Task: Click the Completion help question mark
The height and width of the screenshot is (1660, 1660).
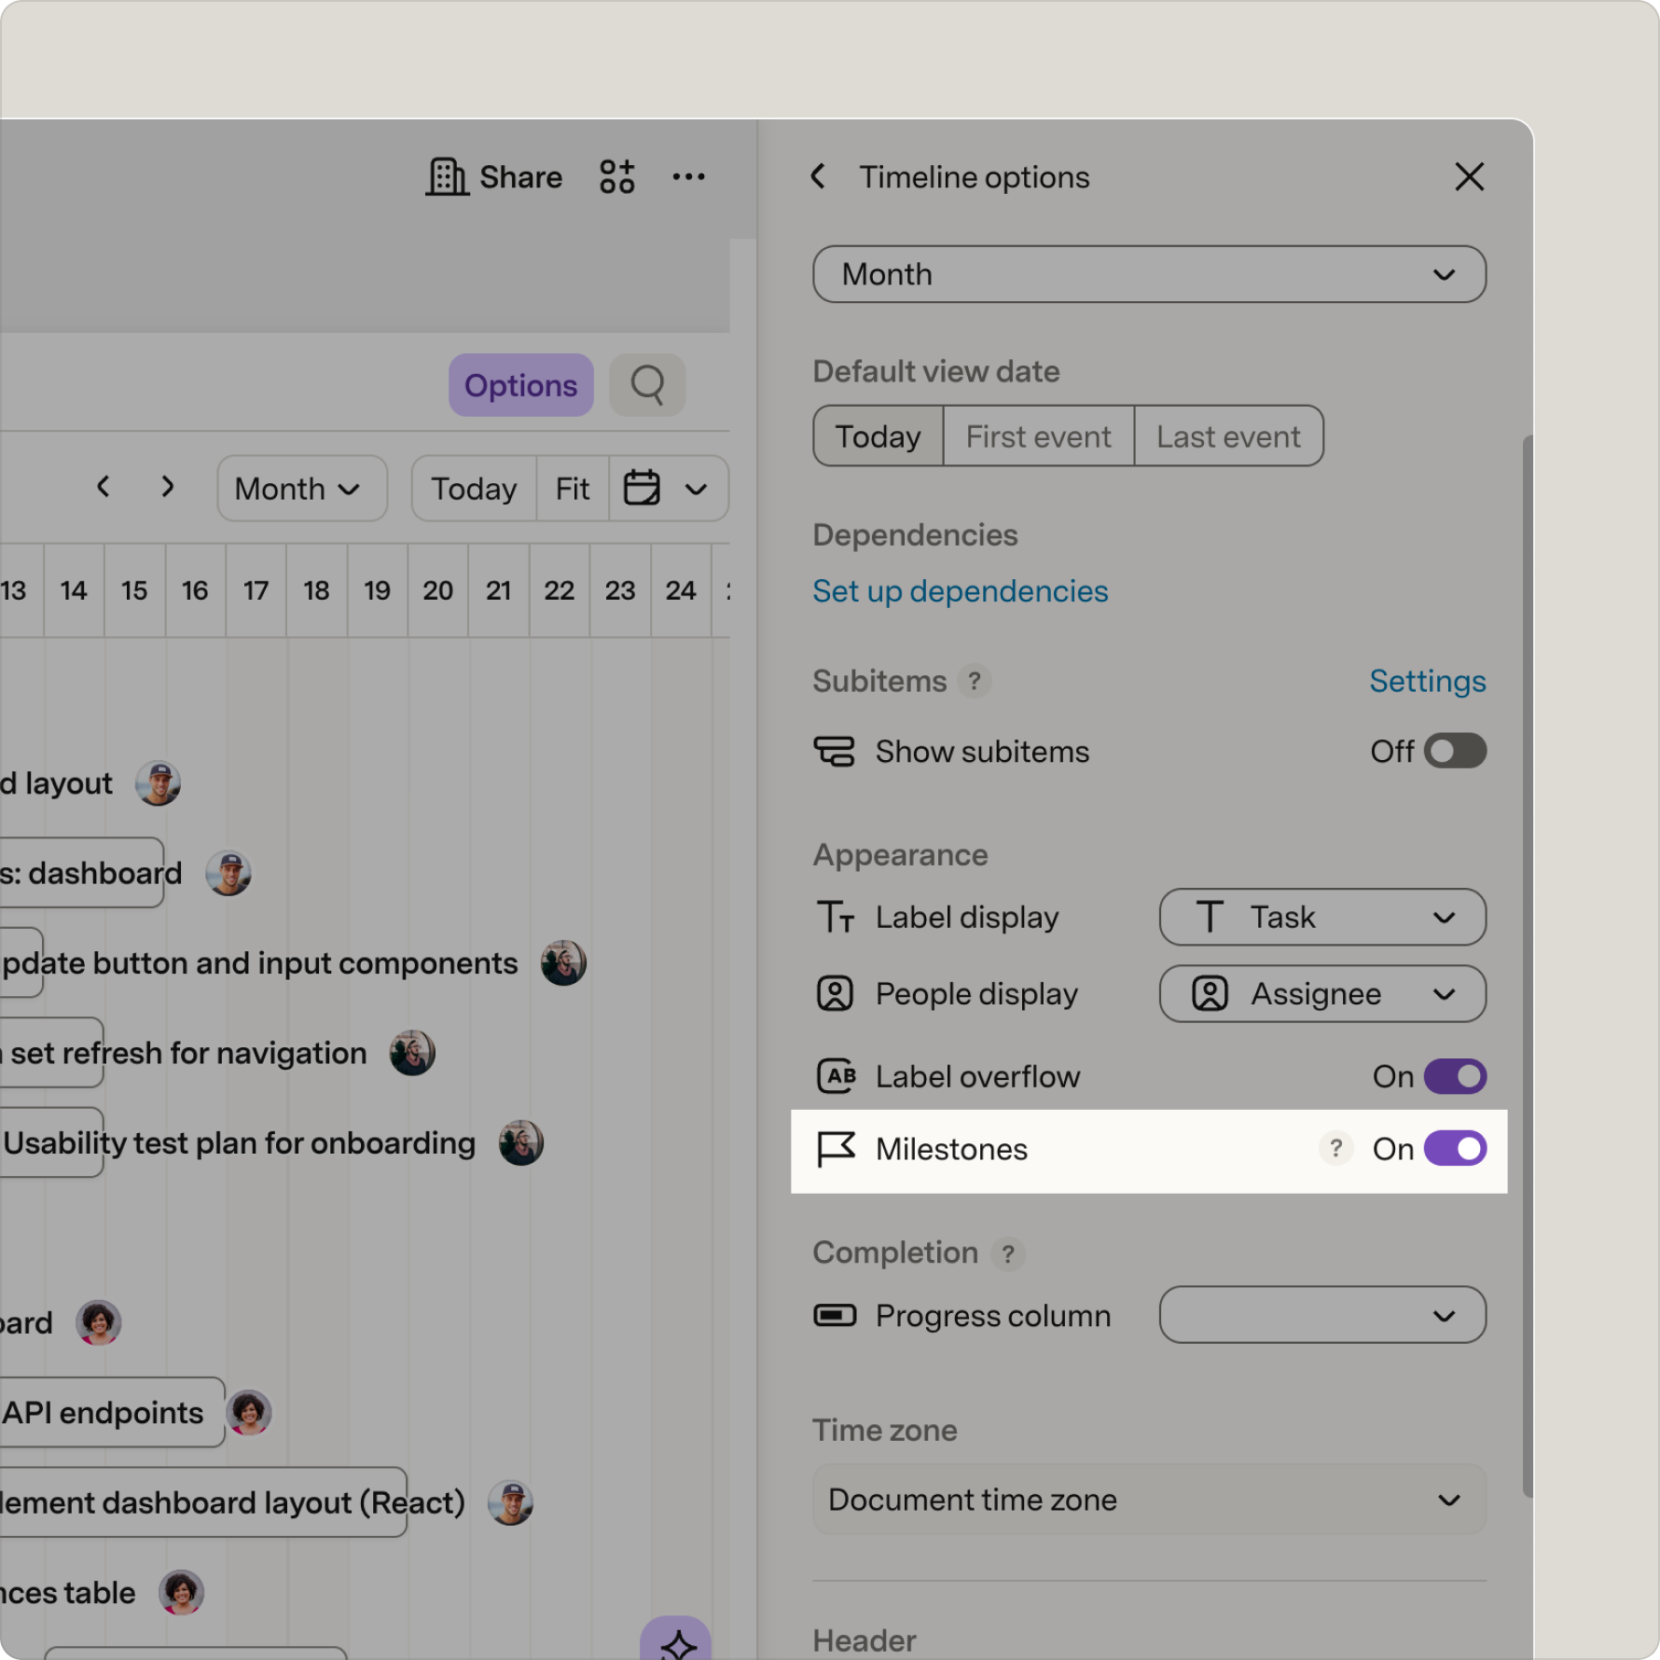Action: pos(1008,1253)
